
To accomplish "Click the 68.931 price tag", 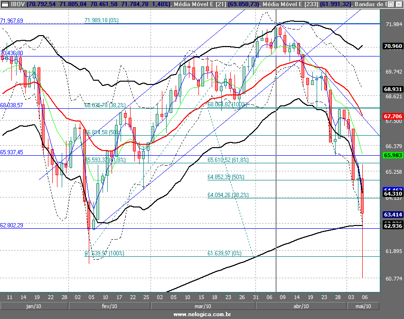I will [x=393, y=89].
